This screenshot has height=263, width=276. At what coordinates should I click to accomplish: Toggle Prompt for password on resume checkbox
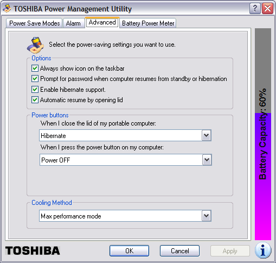pyautogui.click(x=35, y=79)
